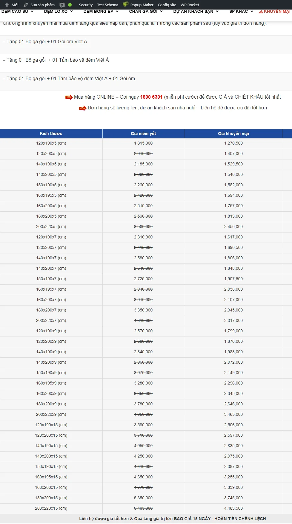
Task: Click Test Schema in the admin bar
Action: pos(107,5)
